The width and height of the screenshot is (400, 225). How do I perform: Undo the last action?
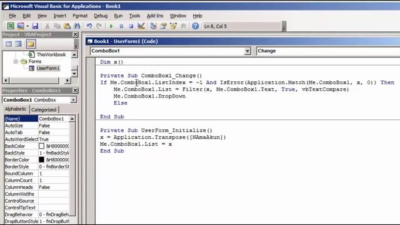click(89, 26)
